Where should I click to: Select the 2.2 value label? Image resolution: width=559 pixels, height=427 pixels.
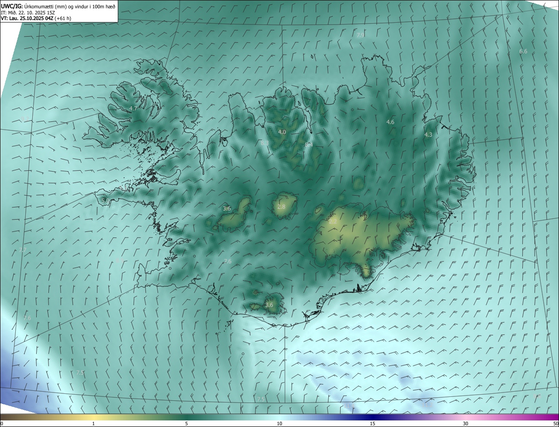click(333, 222)
